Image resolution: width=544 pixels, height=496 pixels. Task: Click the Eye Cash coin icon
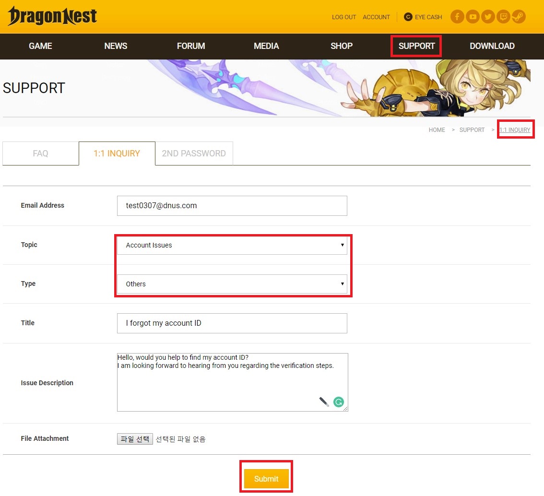[x=408, y=17]
